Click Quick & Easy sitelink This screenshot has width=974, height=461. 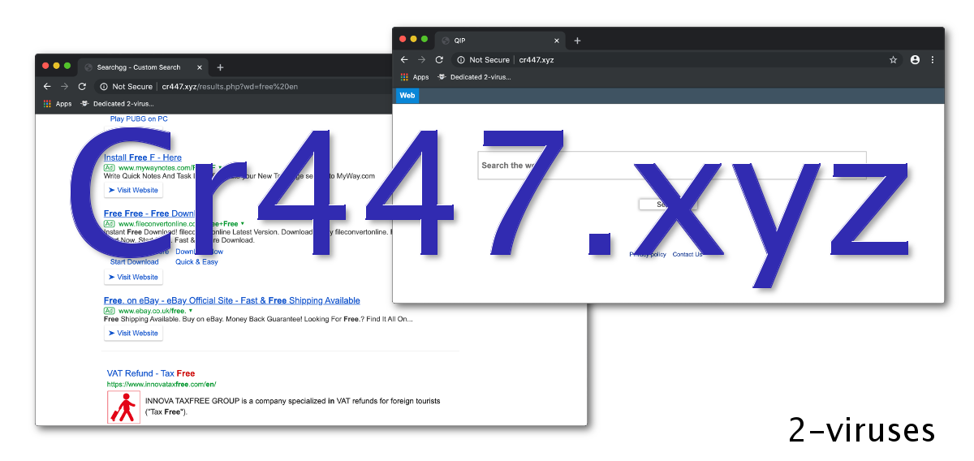(196, 261)
